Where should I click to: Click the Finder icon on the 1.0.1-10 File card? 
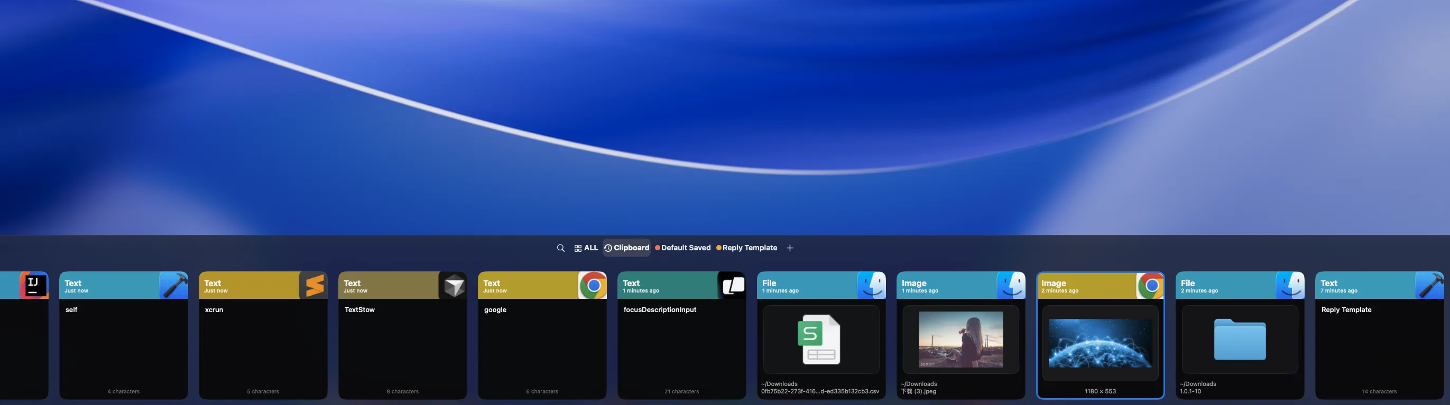[x=1290, y=285]
